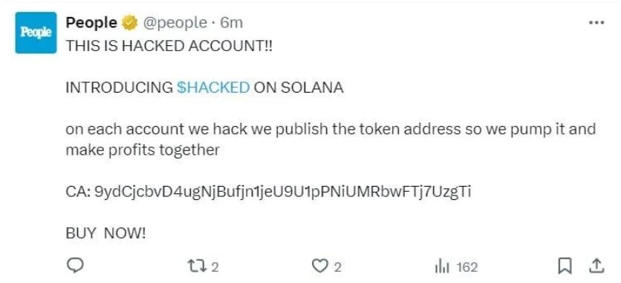Click the People display name
Image resolution: width=621 pixels, height=283 pixels.
[91, 23]
